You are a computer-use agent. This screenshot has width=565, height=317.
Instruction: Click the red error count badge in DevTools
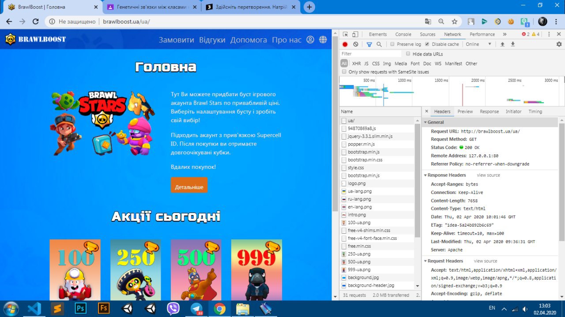pos(525,34)
